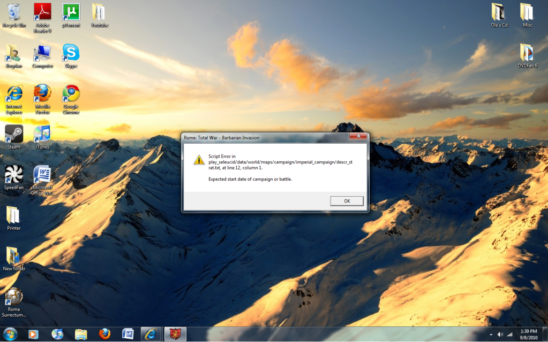This screenshot has height=342, width=548.
Task: Open Firefox from the taskbar
Action: tap(104, 334)
